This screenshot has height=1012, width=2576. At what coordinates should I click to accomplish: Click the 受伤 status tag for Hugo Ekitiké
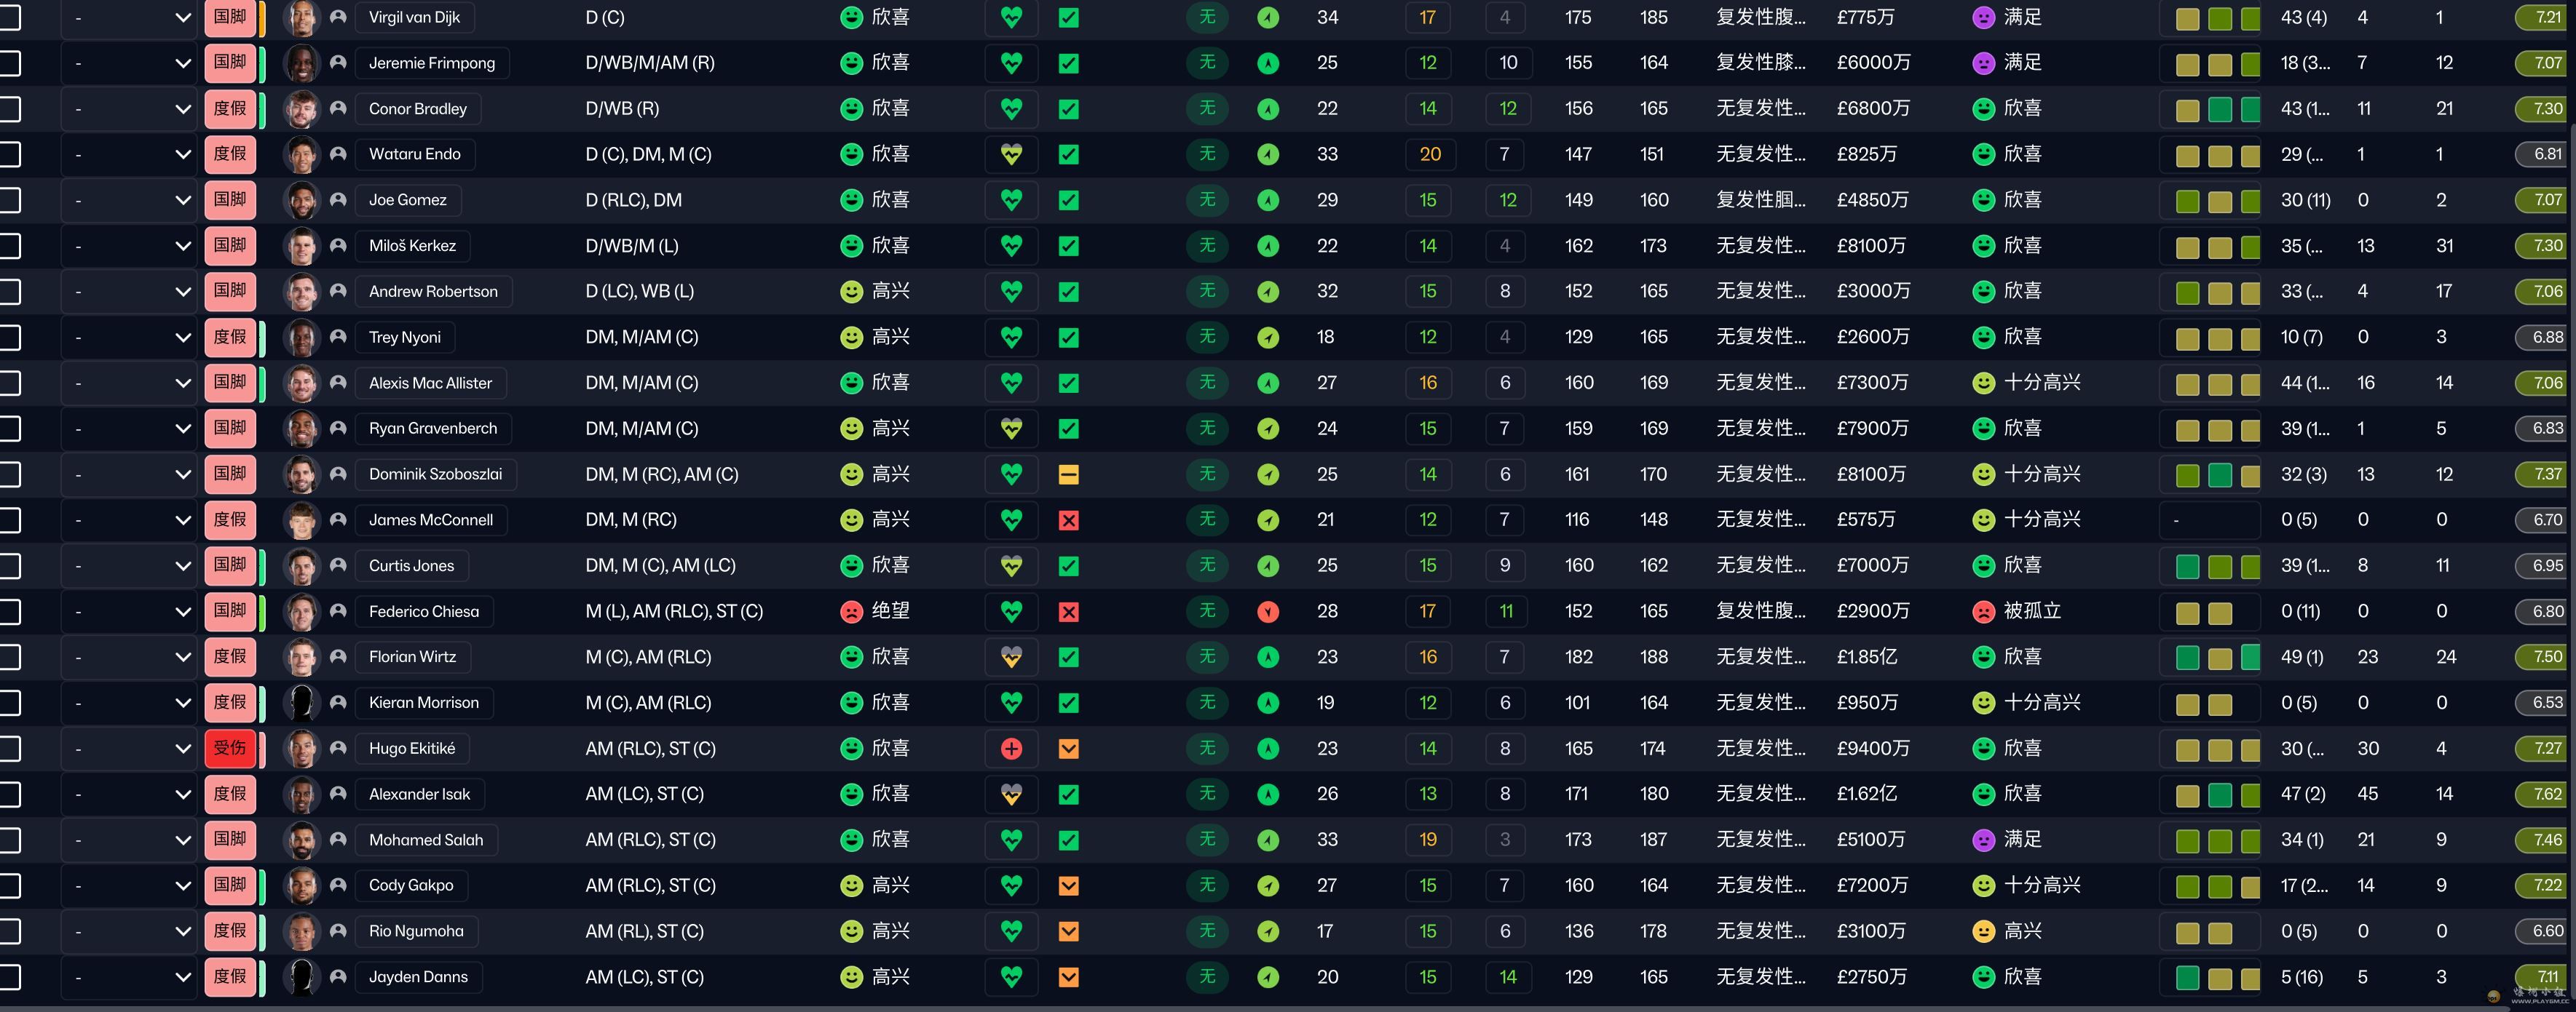pyautogui.click(x=230, y=748)
